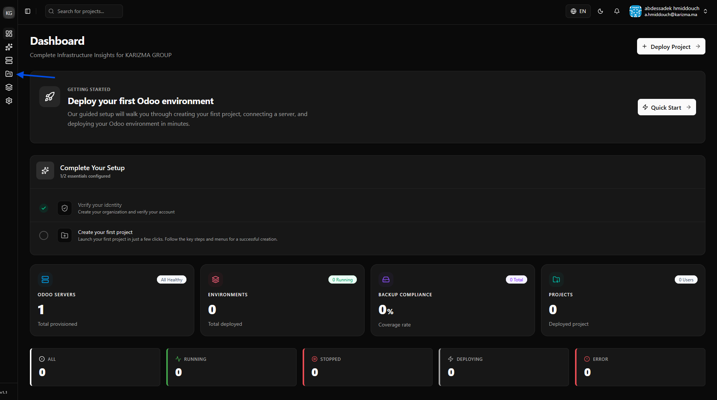Click the All Healthy badge
This screenshot has width=717, height=400.
tap(171, 279)
